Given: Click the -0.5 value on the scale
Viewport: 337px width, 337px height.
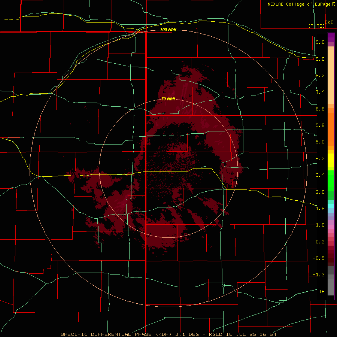Looking at the screenshot, I should pos(319,258).
